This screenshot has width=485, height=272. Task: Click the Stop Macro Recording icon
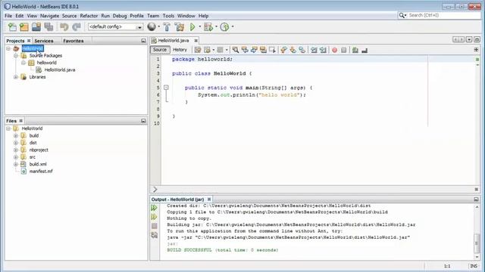[x=343, y=50]
